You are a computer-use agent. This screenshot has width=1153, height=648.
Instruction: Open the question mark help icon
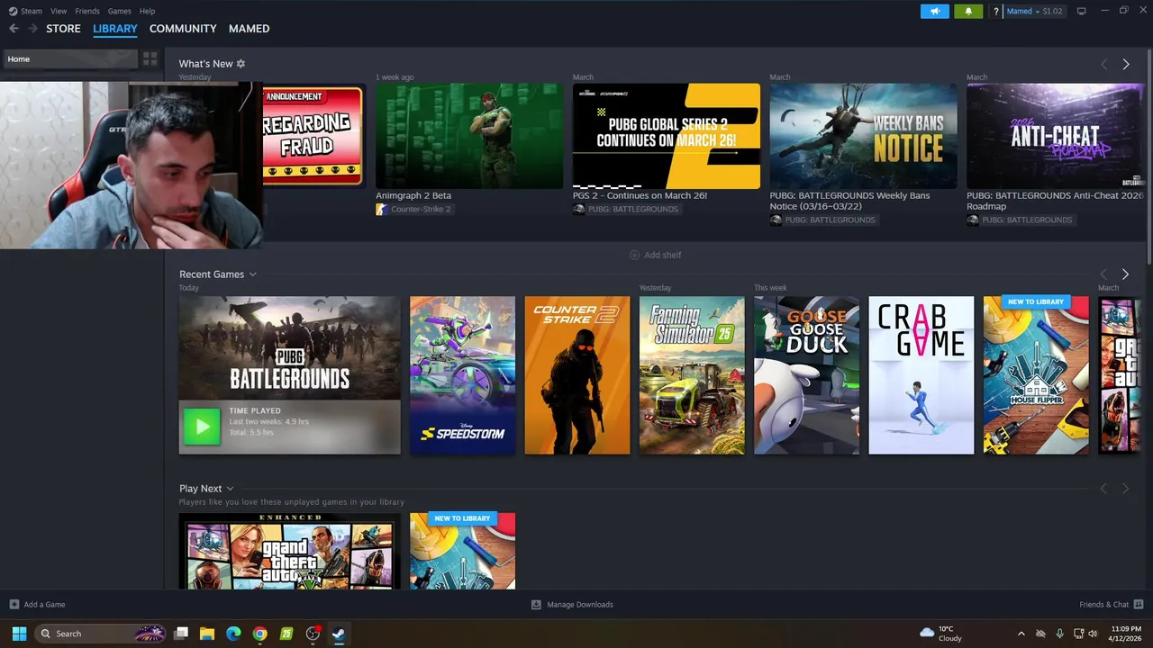point(995,11)
